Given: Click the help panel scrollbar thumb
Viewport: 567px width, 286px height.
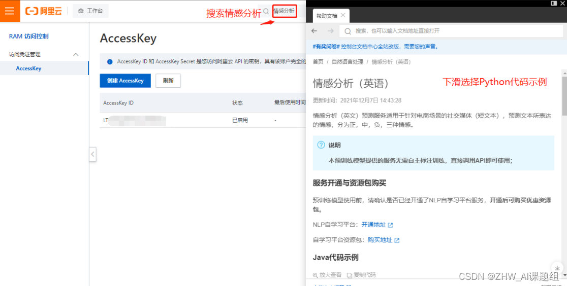Looking at the screenshot, I should 564,96.
